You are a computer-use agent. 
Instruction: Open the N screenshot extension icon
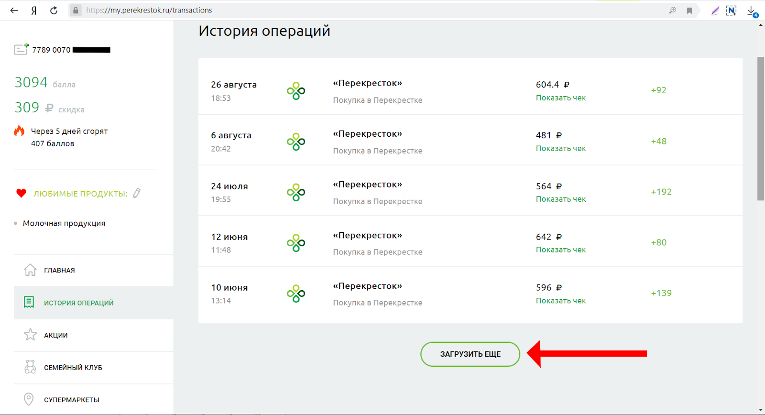coord(731,11)
